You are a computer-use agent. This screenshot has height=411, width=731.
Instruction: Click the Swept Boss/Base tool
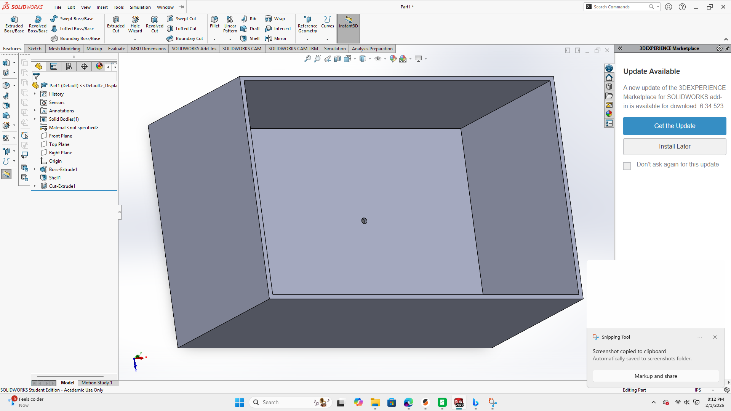[72, 19]
